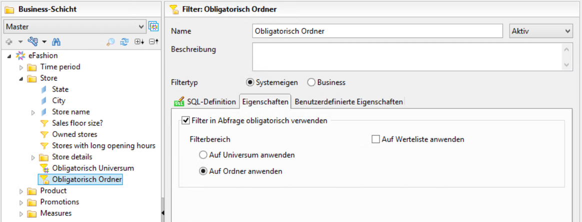Open the wrench options dropdown arrow

coord(44,42)
